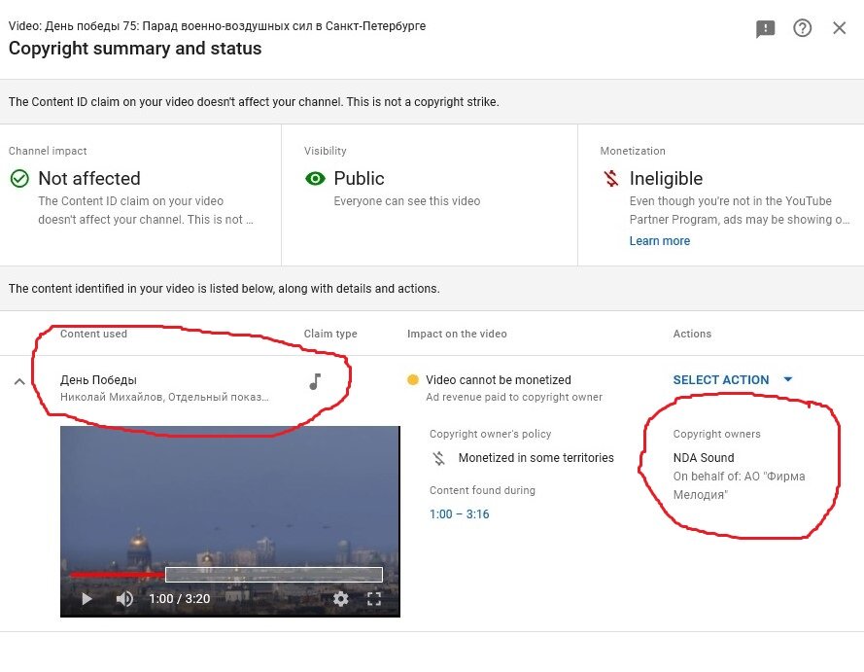Click the red crossed dollar Ineligible icon

[611, 179]
